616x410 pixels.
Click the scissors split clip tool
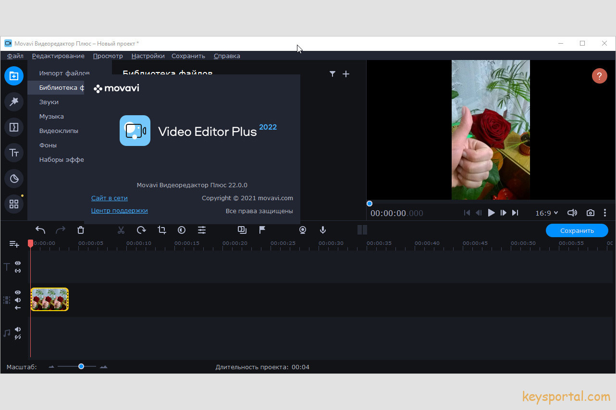(x=121, y=230)
